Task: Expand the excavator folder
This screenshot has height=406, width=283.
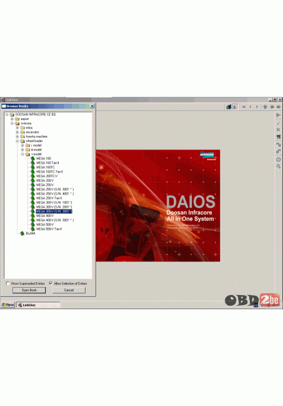Action: tap(17, 132)
